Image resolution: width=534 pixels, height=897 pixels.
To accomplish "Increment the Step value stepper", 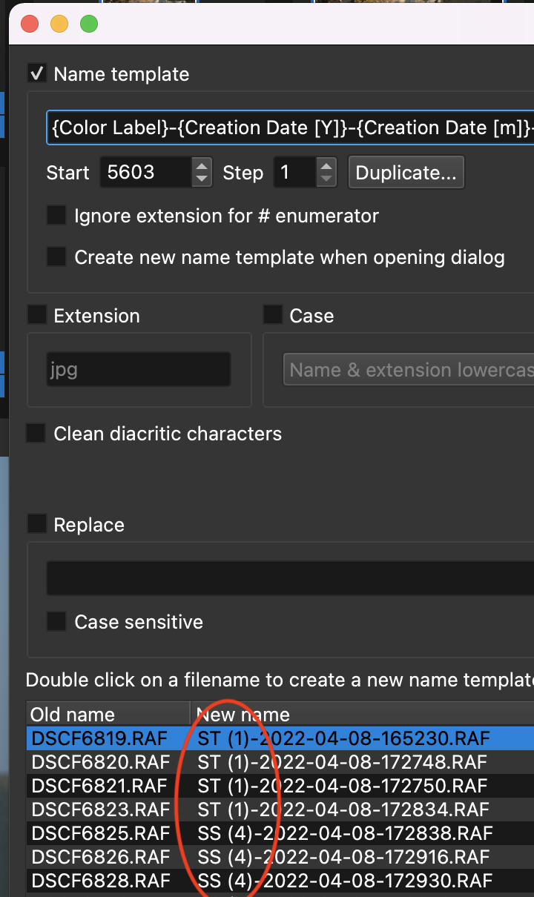I will coord(326,166).
